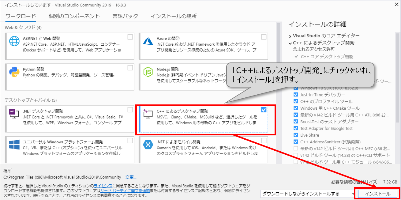Uncheck the C++ によるデスクトップ開発 workload checkbox

[264, 110]
